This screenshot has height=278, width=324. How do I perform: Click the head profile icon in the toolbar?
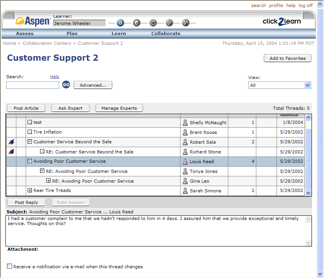point(137,23)
